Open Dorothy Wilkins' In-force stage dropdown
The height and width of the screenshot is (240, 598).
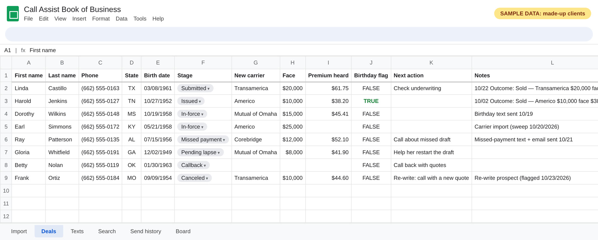point(192,114)
